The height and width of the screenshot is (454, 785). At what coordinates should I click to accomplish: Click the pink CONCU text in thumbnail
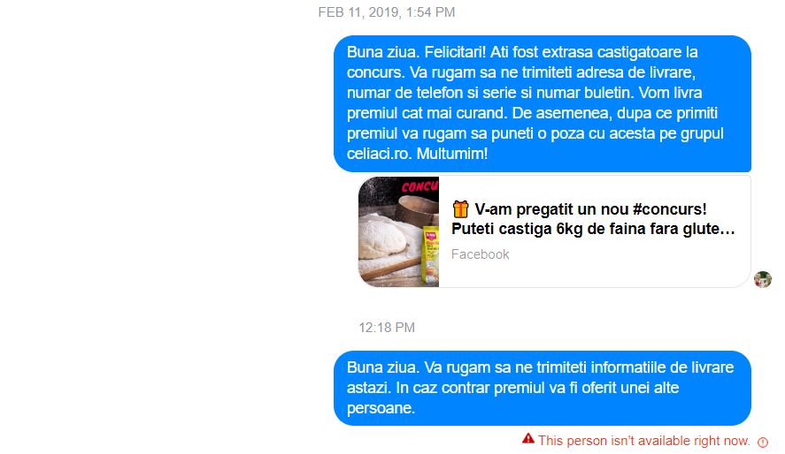pyautogui.click(x=419, y=186)
